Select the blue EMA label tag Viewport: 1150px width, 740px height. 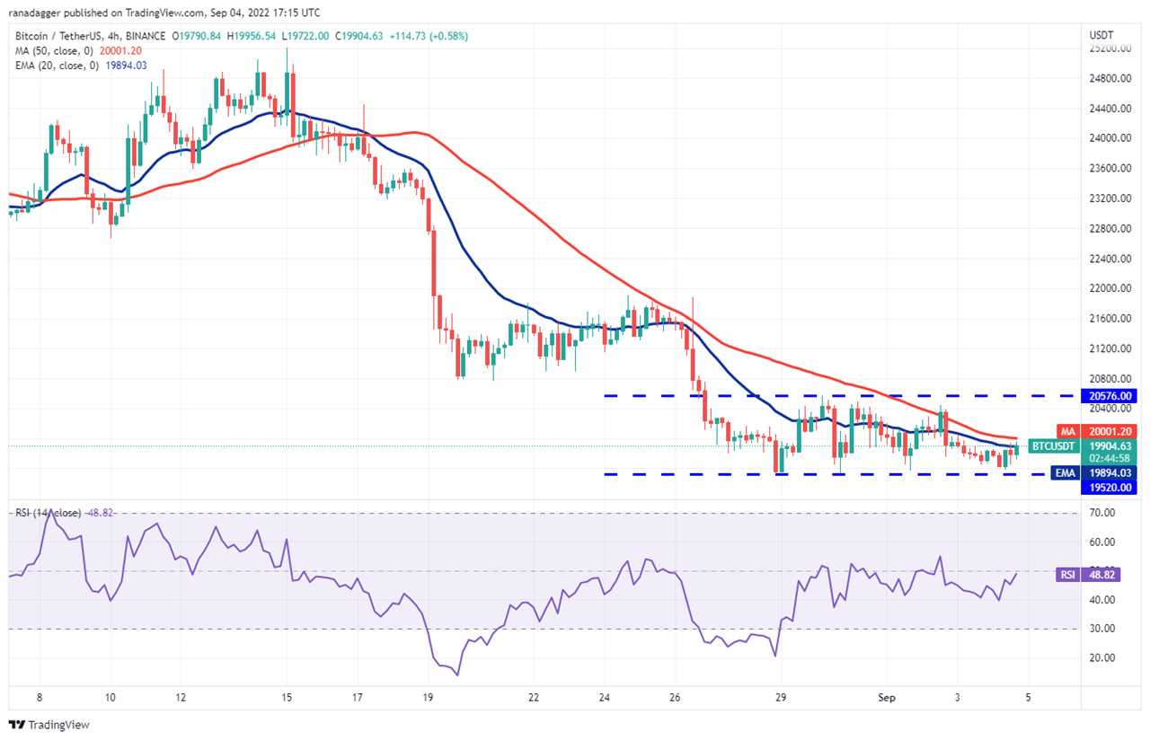[1066, 472]
